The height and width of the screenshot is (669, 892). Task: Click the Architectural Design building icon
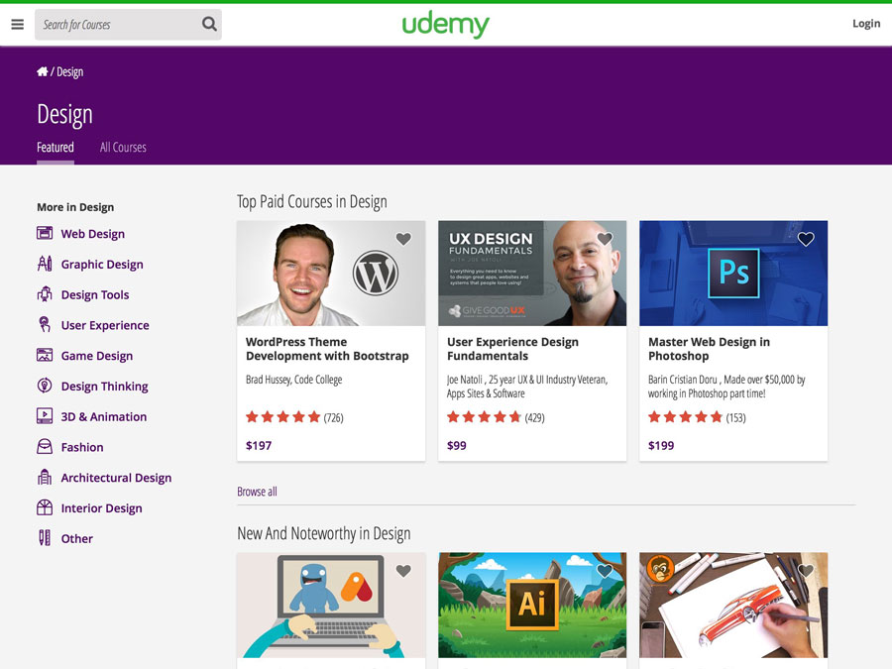point(45,478)
